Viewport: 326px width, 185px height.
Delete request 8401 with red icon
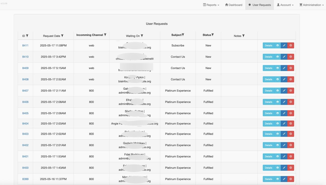pos(291,157)
